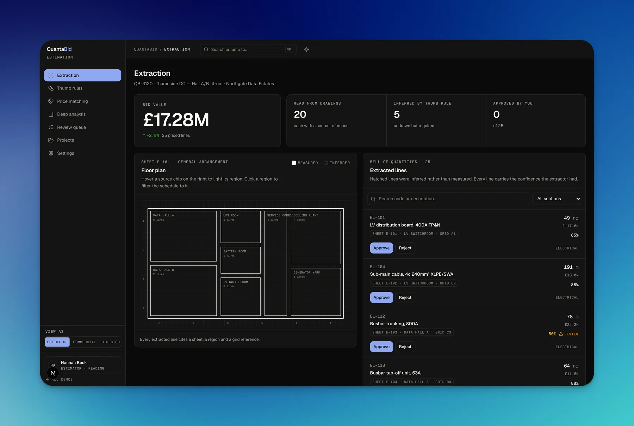The width and height of the screenshot is (634, 426).
Task: Click the 50% confidence on EL-112
Action: point(552,334)
